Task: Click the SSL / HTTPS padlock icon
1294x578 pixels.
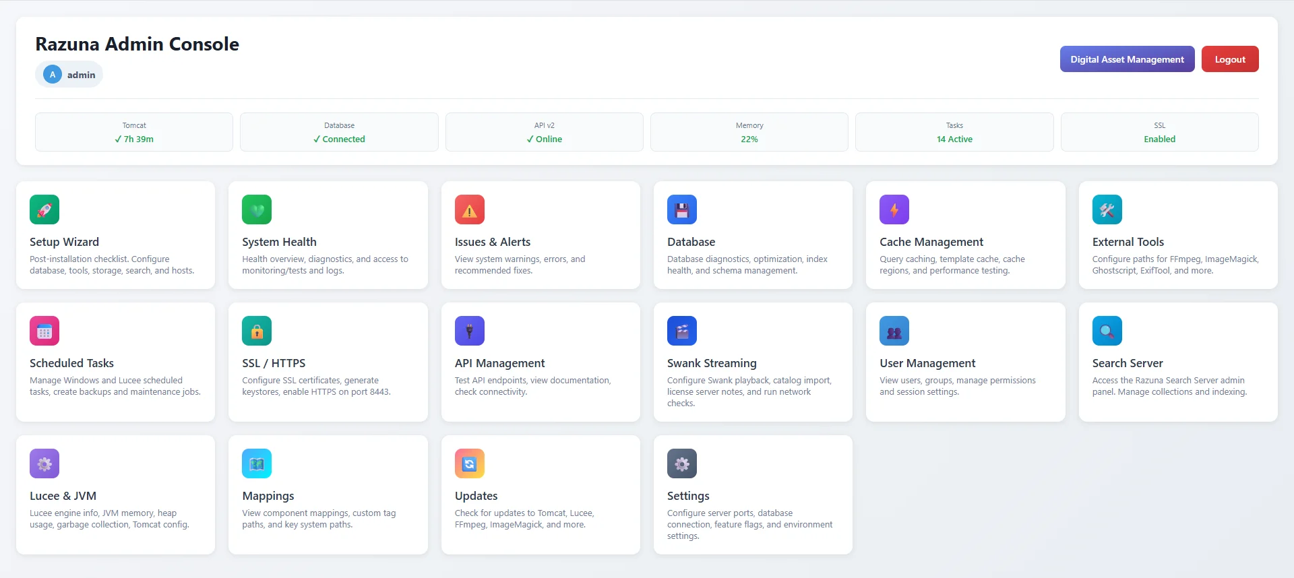Action: click(257, 331)
